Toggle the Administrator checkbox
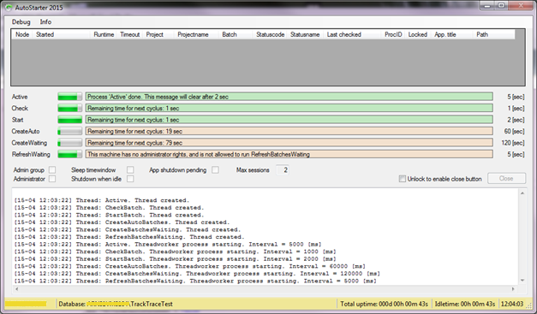537x314 pixels. click(52, 179)
